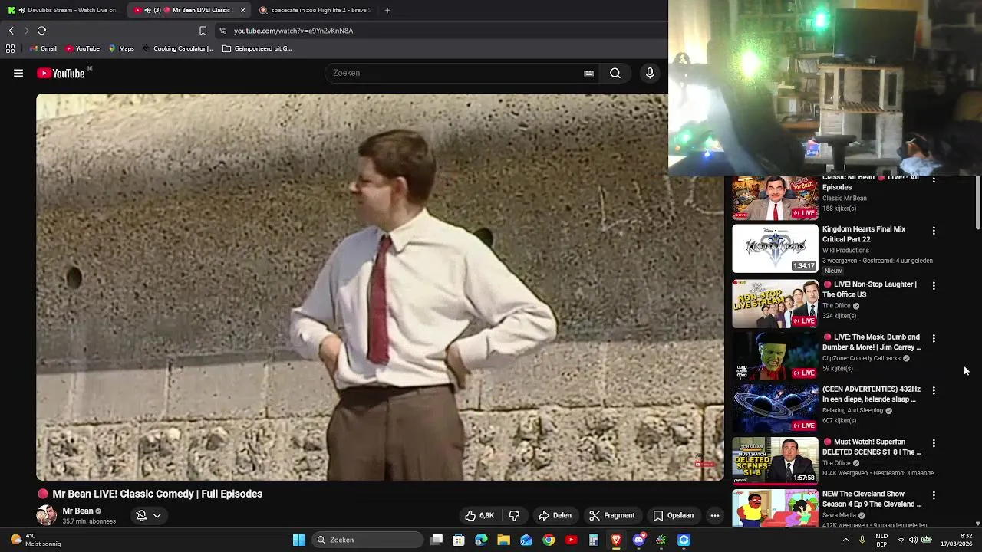982x552 pixels.
Task: Show hidden system tray icons chevron
Action: (x=845, y=540)
